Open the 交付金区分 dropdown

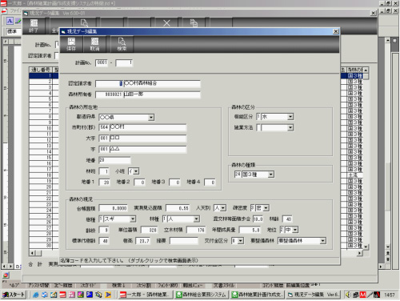(241, 241)
